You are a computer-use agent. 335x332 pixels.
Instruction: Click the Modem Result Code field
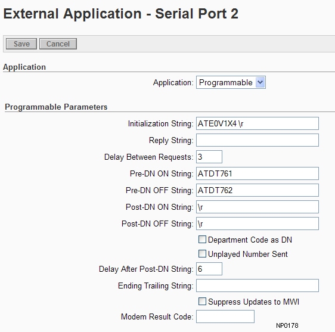tap(225, 317)
